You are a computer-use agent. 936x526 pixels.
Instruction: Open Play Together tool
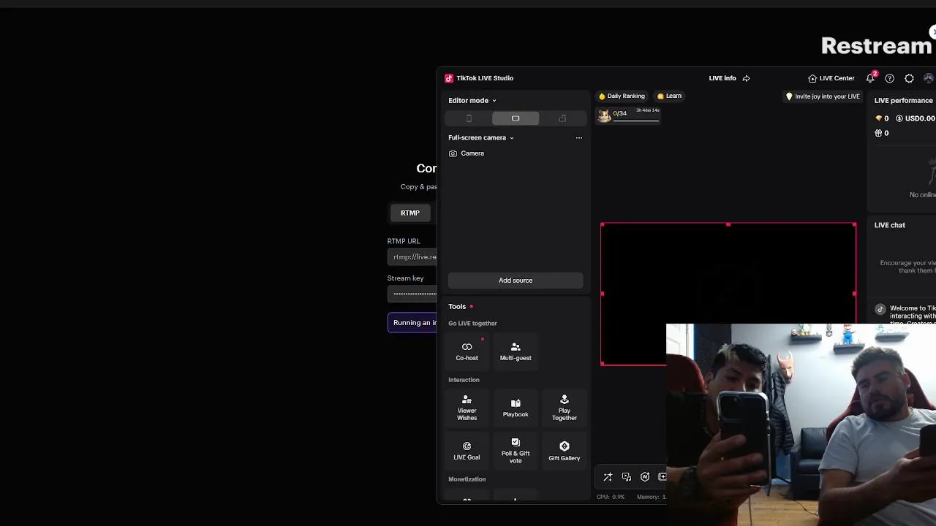[564, 408]
